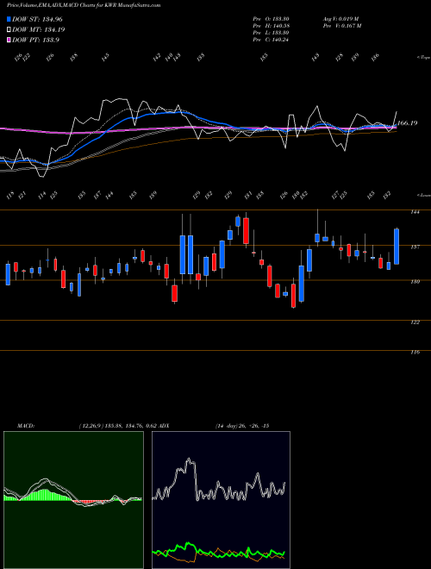Click the thick green +DI line in the ADX panel

(218, 551)
